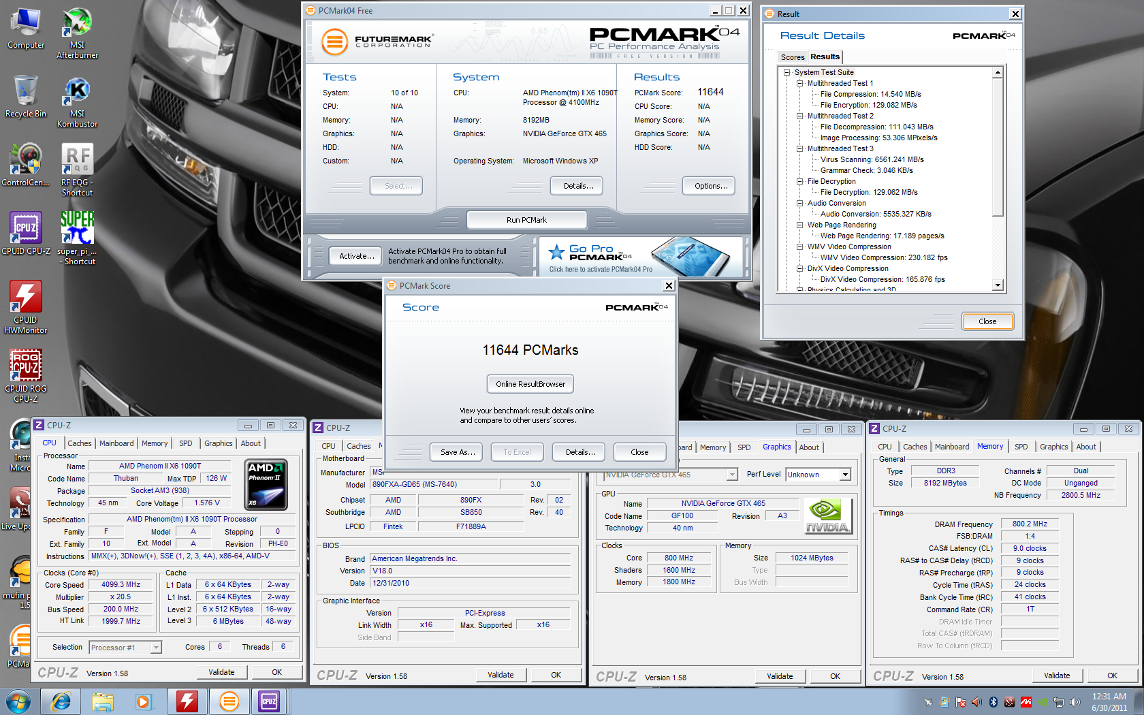Select 'Virus Scanning: 6561.241 MB/s' result row

872,159
